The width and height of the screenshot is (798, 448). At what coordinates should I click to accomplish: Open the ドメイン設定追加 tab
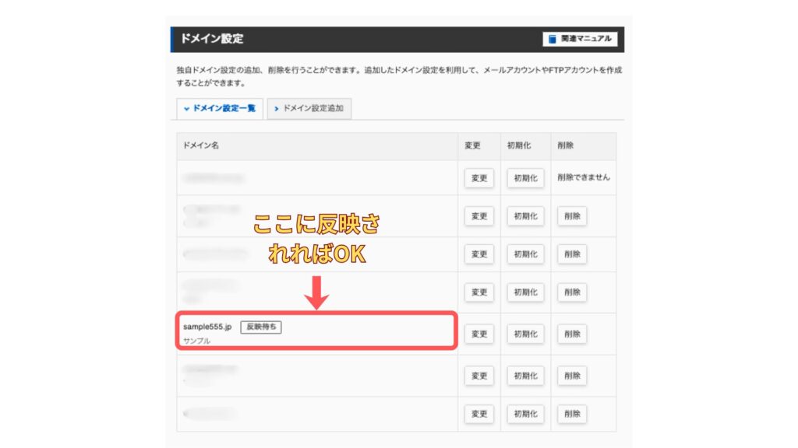pos(309,109)
